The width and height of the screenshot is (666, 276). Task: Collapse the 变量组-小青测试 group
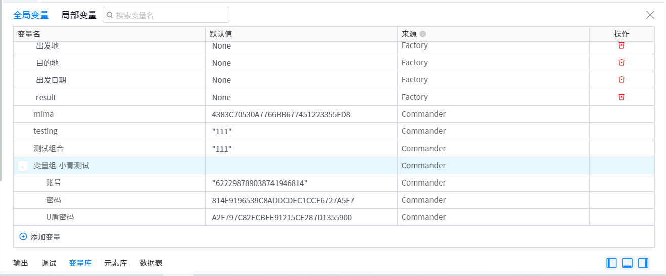(x=23, y=166)
